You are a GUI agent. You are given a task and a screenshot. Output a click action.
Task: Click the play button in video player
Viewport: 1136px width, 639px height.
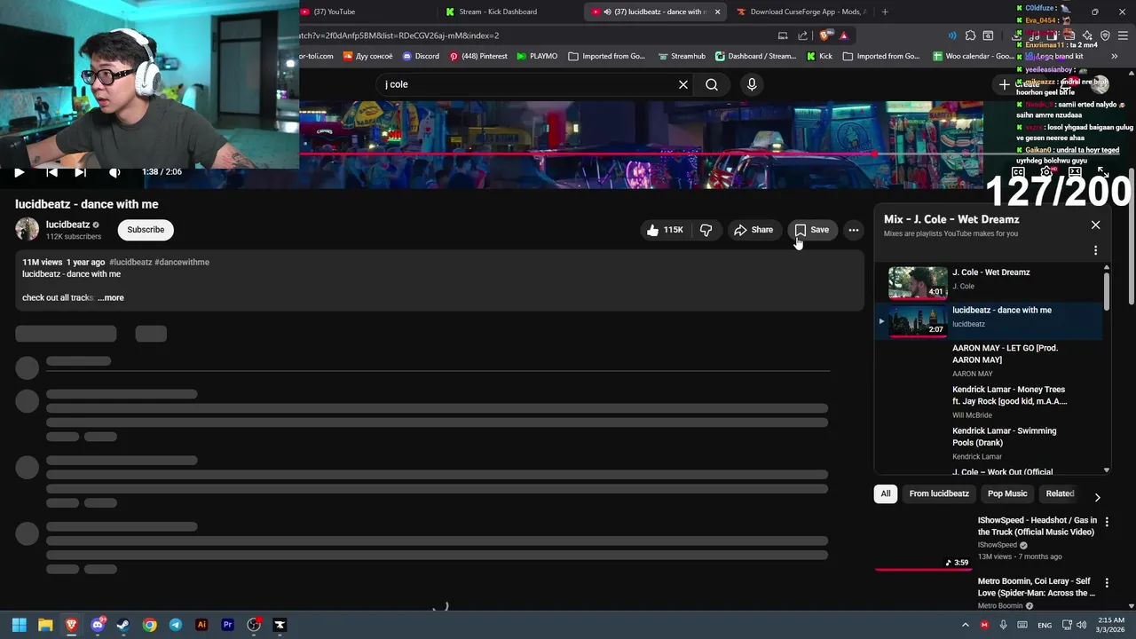[19, 172]
